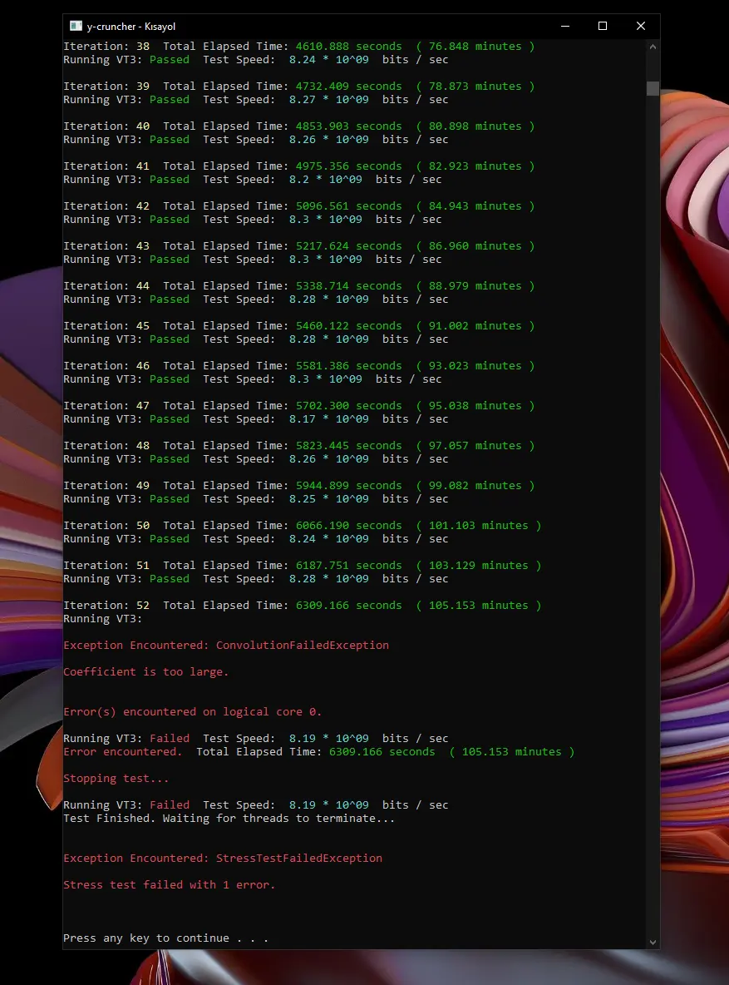Click 'Iteration: 43' text
Screen dimensions: 729x985
click(x=106, y=246)
